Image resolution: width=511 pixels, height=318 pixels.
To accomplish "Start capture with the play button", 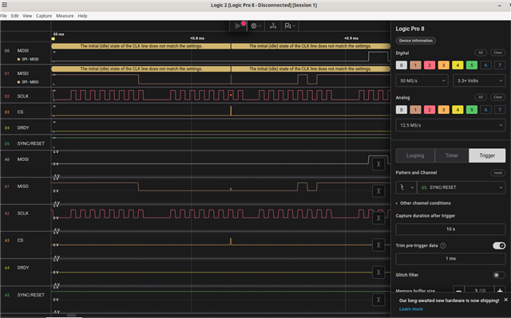I will [x=238, y=26].
